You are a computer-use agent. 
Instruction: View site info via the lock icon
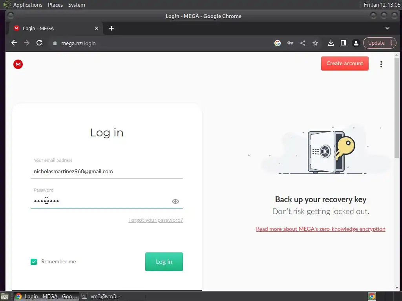tap(55, 43)
